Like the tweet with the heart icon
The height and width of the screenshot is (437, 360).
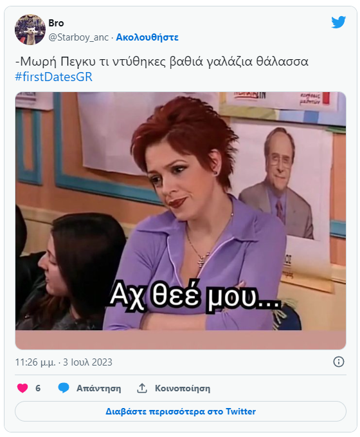click(22, 388)
